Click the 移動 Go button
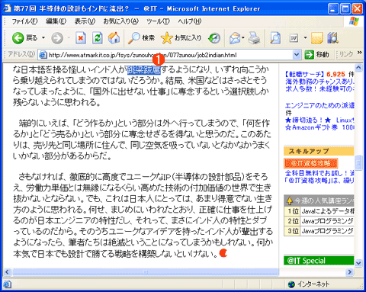The height and width of the screenshot is (292, 366). [316, 55]
